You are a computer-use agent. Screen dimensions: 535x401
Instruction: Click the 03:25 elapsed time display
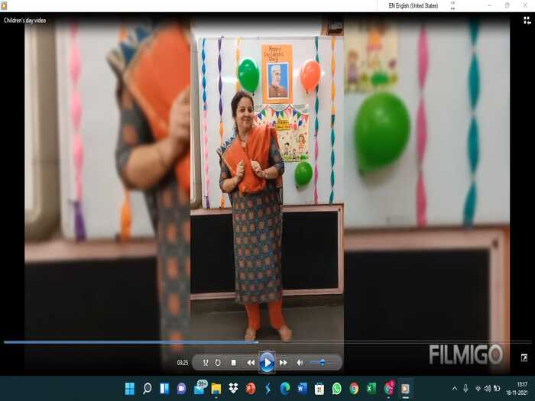(x=183, y=363)
